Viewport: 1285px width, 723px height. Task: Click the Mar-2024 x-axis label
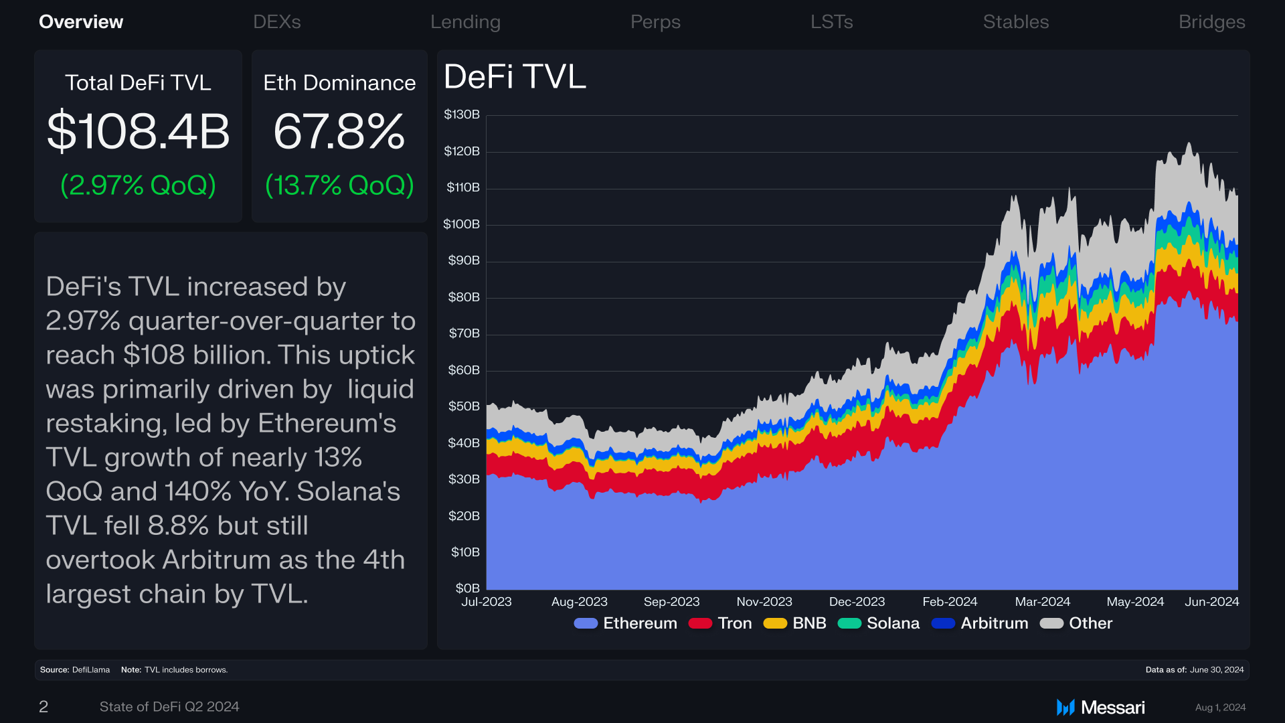[1043, 602]
